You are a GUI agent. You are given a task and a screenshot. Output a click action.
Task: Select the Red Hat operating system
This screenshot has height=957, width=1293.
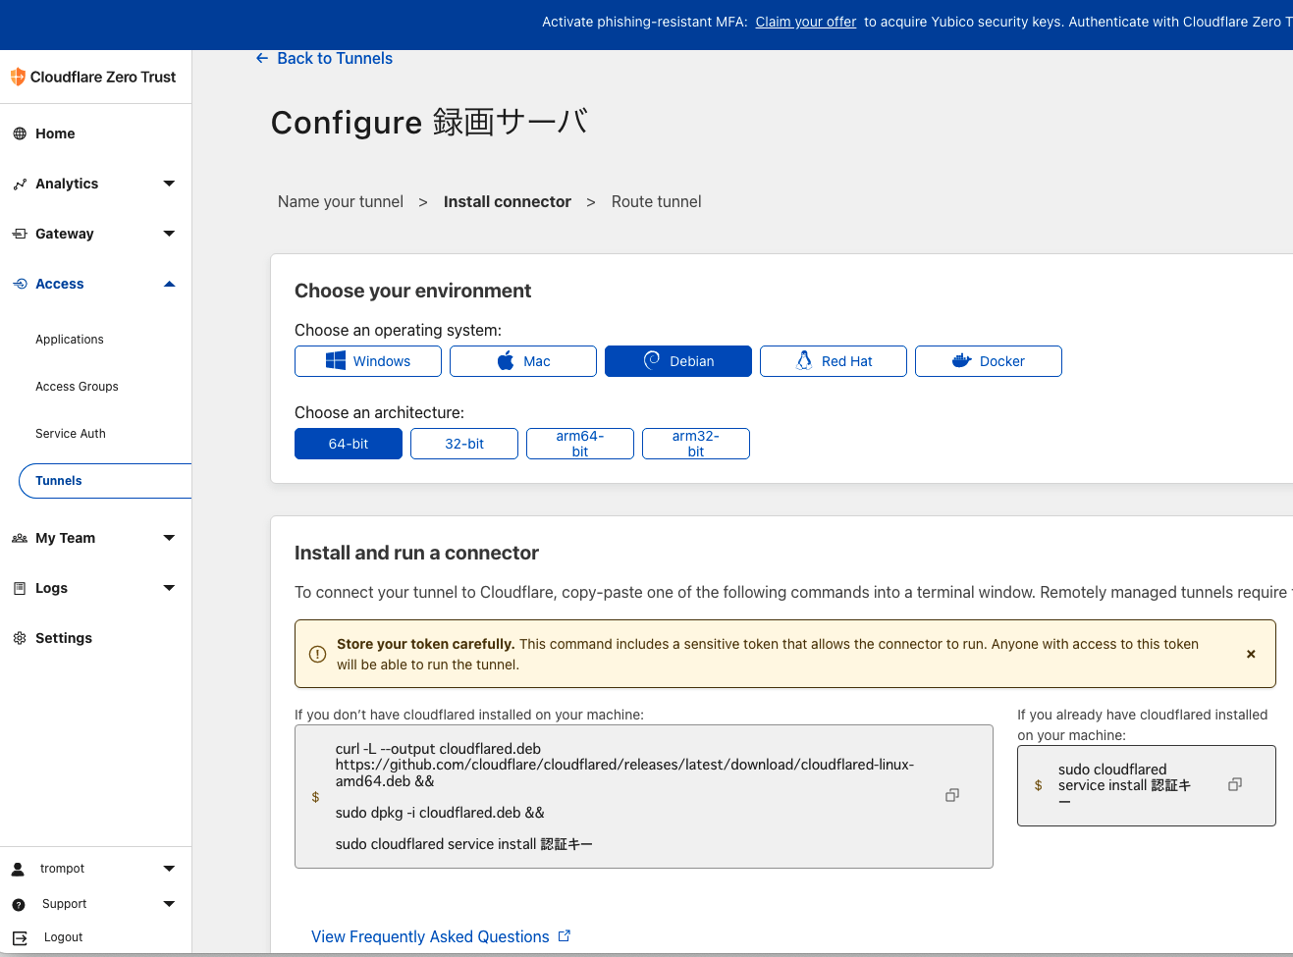[833, 361]
